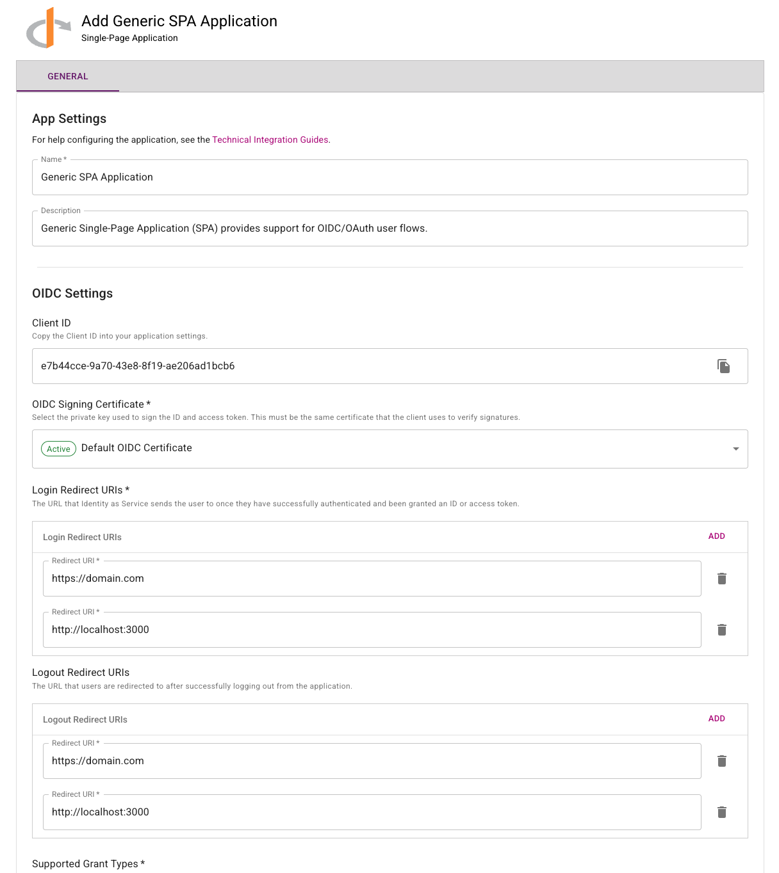Image resolution: width=779 pixels, height=873 pixels.
Task: Expand the Default OIDC Certificate selector arrow
Action: pyautogui.click(x=735, y=449)
